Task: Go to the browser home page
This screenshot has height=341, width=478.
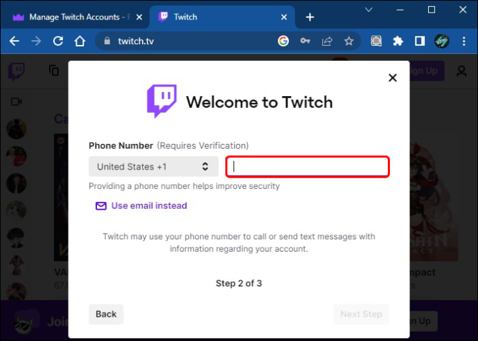Action: [x=80, y=41]
